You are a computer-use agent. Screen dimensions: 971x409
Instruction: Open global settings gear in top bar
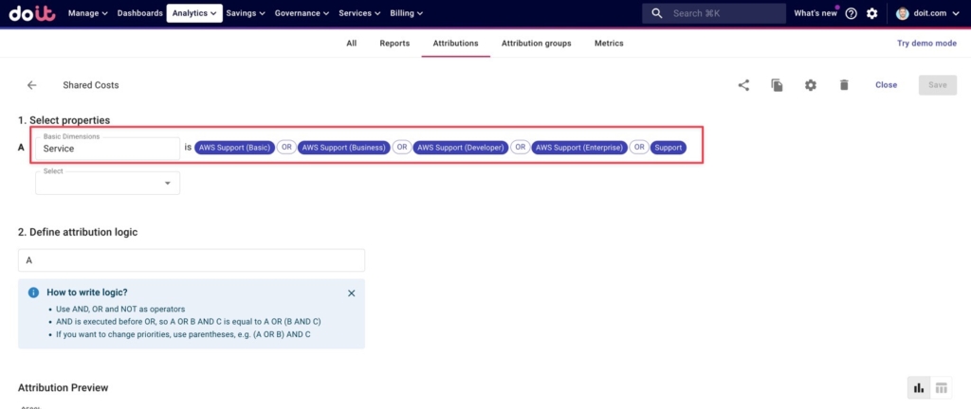pyautogui.click(x=872, y=13)
